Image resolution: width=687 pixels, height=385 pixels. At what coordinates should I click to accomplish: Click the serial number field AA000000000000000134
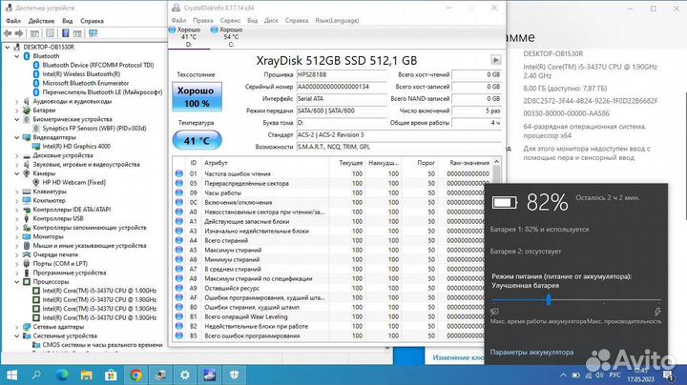[x=342, y=87]
